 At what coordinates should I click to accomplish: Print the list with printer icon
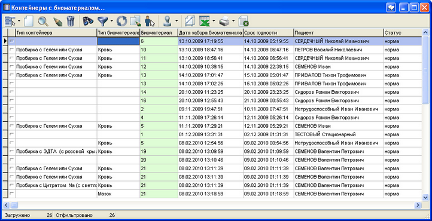pos(224,21)
